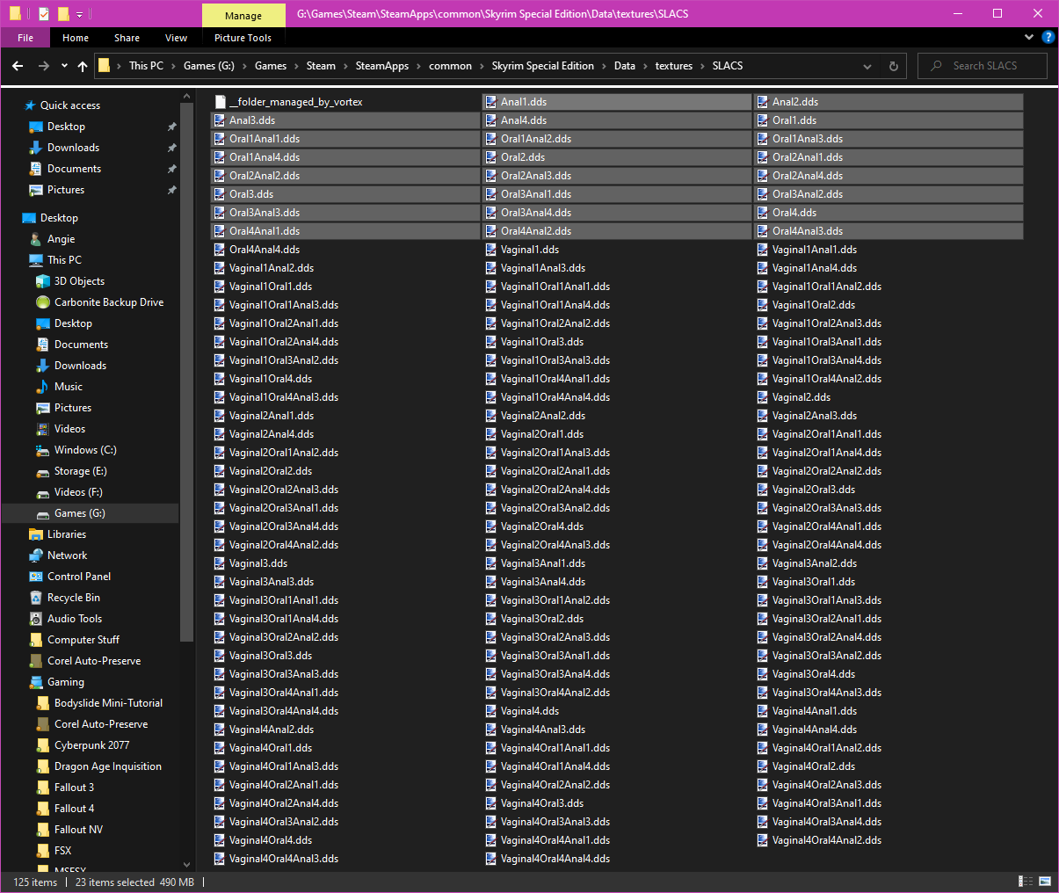This screenshot has width=1059, height=893.
Task: Open Customize Quick Access Toolbar dropdown
Action: pos(79,14)
